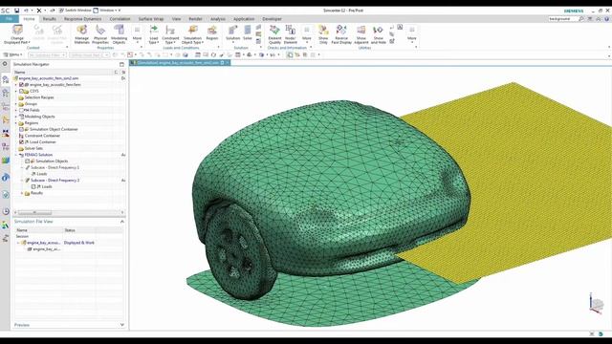Open Simulation Navigator sidebar tab
This screenshot has height=344, width=612.
click(x=6, y=79)
